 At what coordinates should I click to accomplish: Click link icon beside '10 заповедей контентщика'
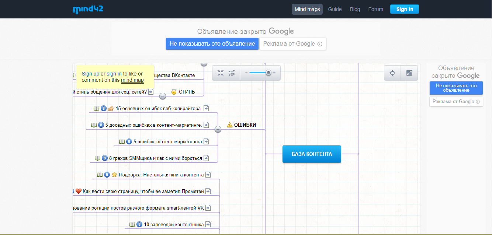click(208, 224)
